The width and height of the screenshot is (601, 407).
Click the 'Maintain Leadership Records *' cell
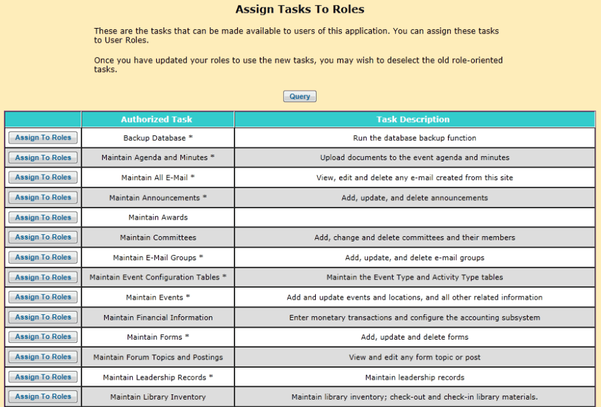coord(158,377)
